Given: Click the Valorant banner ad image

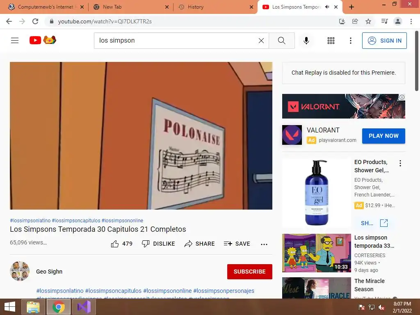Looking at the screenshot, I should pos(343,106).
